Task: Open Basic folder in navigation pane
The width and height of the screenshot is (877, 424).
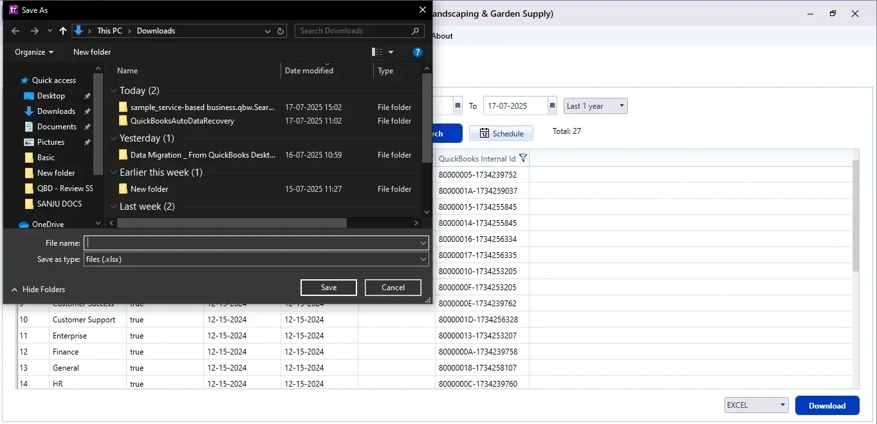Action: pyautogui.click(x=46, y=158)
